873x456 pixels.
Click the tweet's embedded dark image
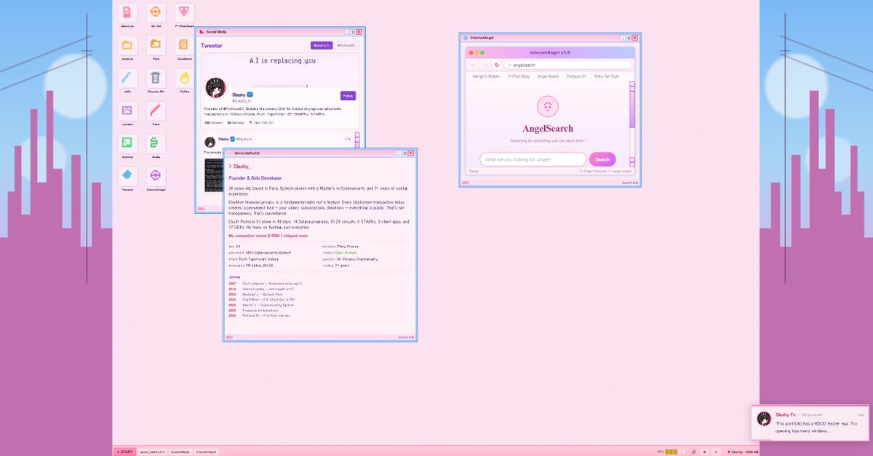[x=214, y=177]
